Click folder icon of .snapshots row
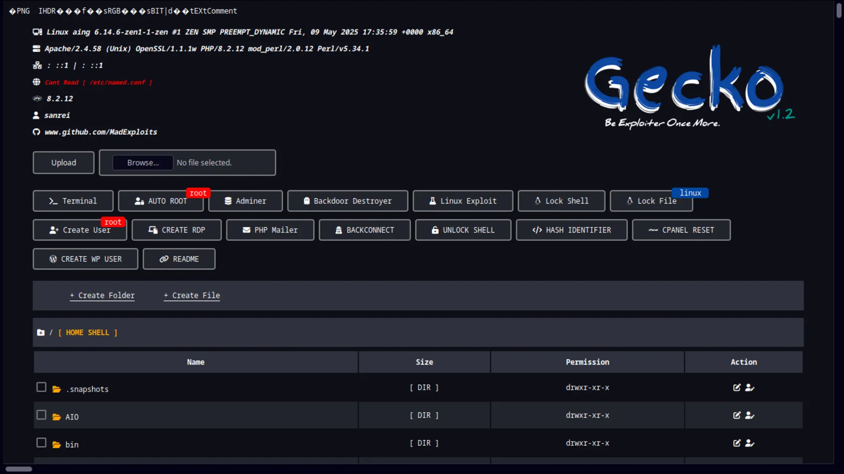844x474 pixels. tap(57, 389)
